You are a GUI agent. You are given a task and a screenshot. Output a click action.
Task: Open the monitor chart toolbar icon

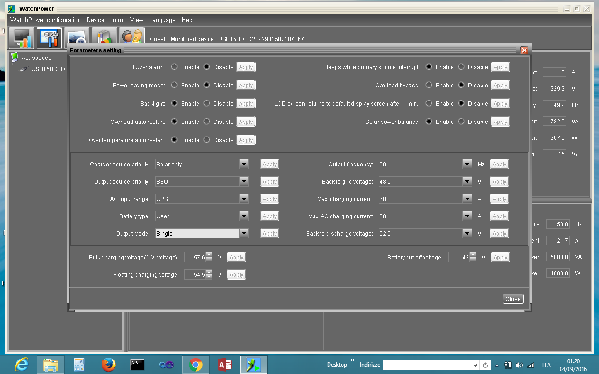(x=22, y=38)
